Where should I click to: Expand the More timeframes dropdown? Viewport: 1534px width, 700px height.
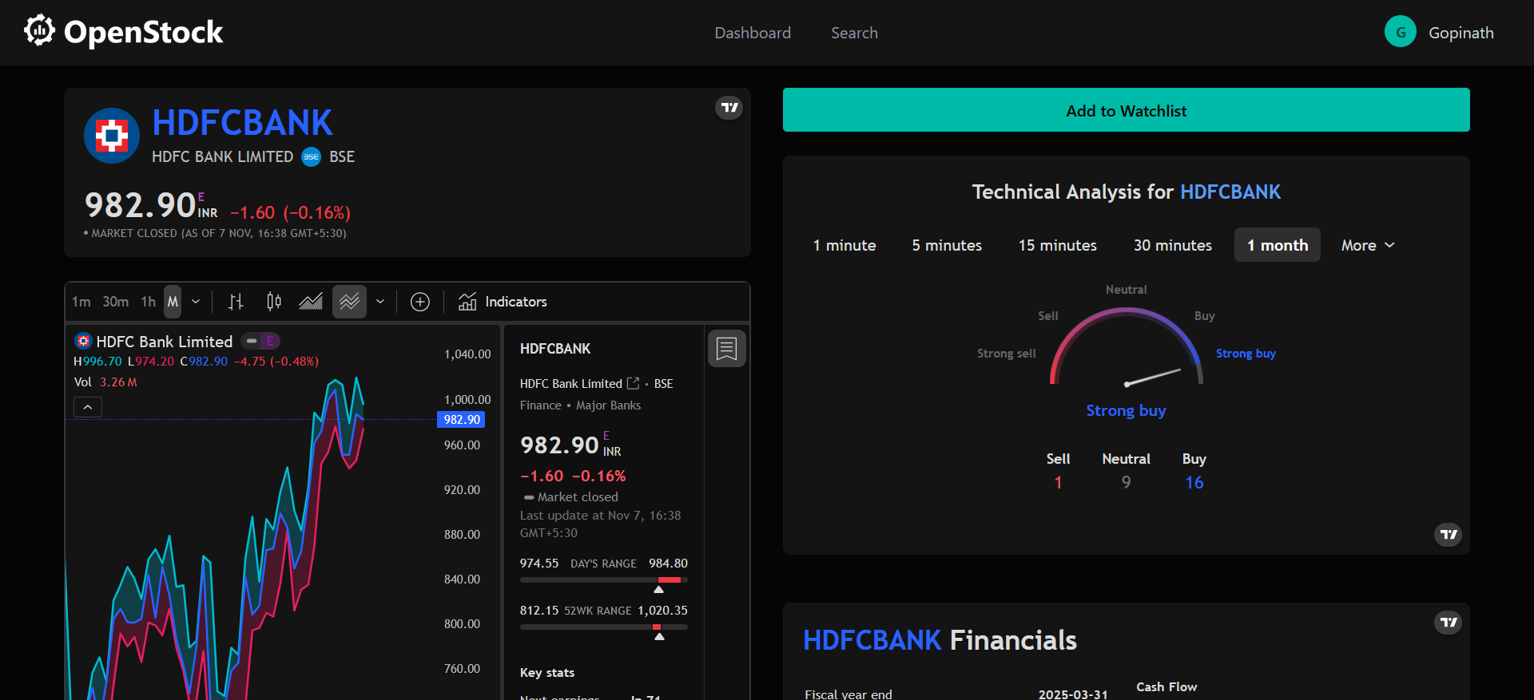(x=1368, y=245)
